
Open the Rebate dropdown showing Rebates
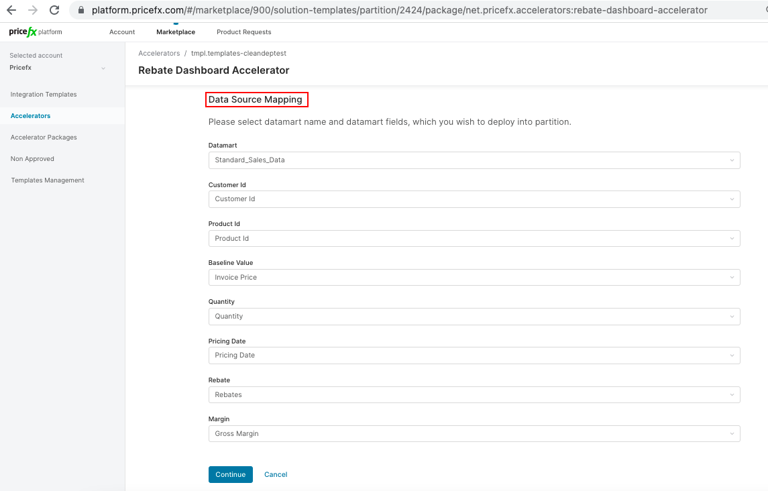(x=474, y=394)
